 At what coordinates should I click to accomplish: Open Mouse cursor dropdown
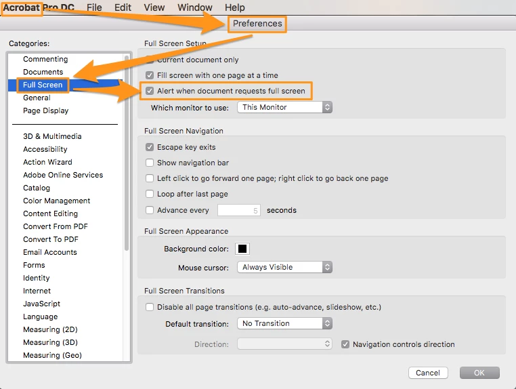coord(284,267)
